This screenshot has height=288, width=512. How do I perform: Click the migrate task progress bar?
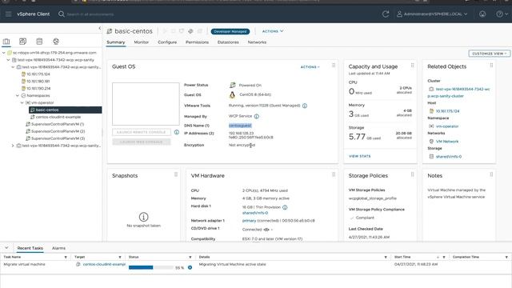[x=151, y=267]
